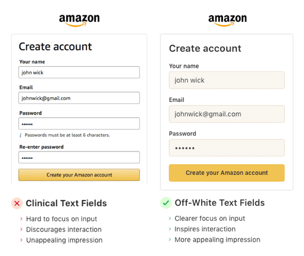304x256 pixels.
Task: Click the red X icon beside Clinical Text Fields
Action: coord(17,203)
